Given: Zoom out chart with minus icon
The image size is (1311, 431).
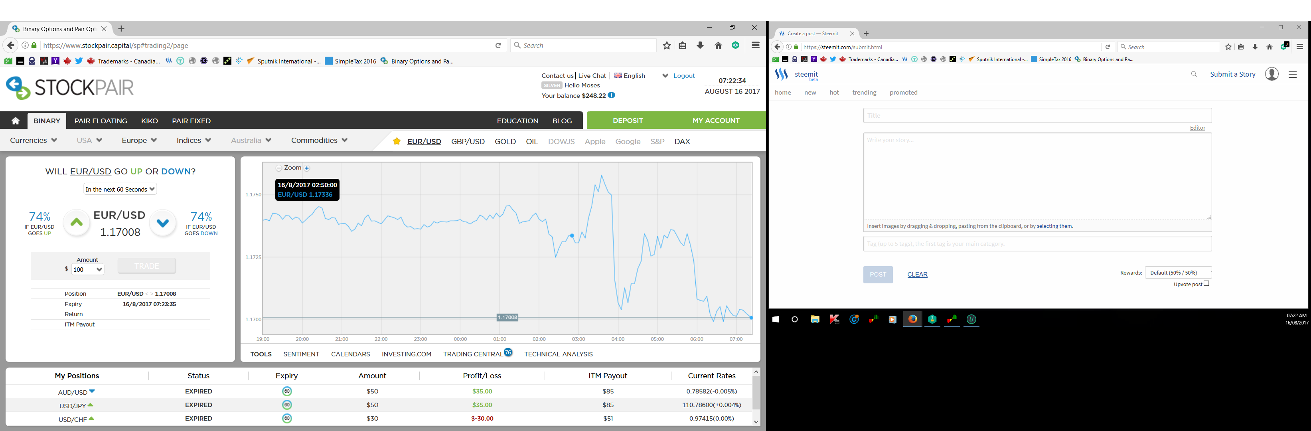Looking at the screenshot, I should pyautogui.click(x=278, y=168).
